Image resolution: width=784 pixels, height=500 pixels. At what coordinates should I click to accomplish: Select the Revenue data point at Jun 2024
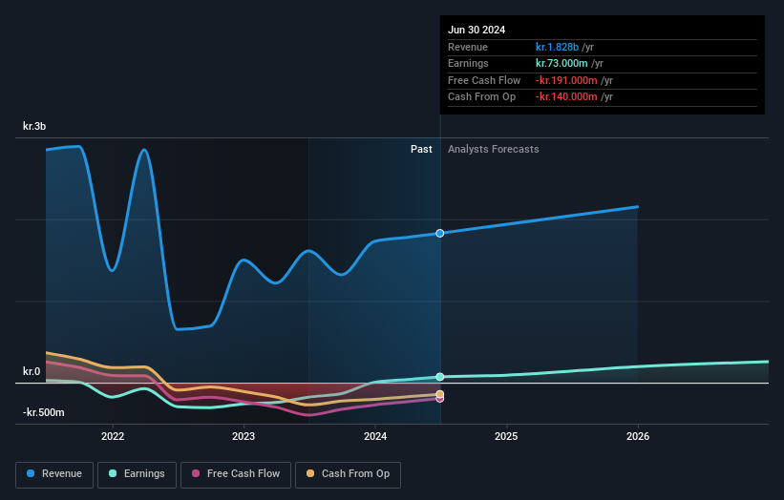[x=440, y=233]
